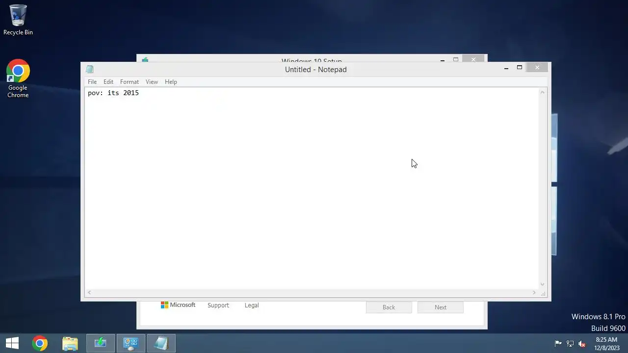Open File Explorer from the taskbar

[x=70, y=343]
